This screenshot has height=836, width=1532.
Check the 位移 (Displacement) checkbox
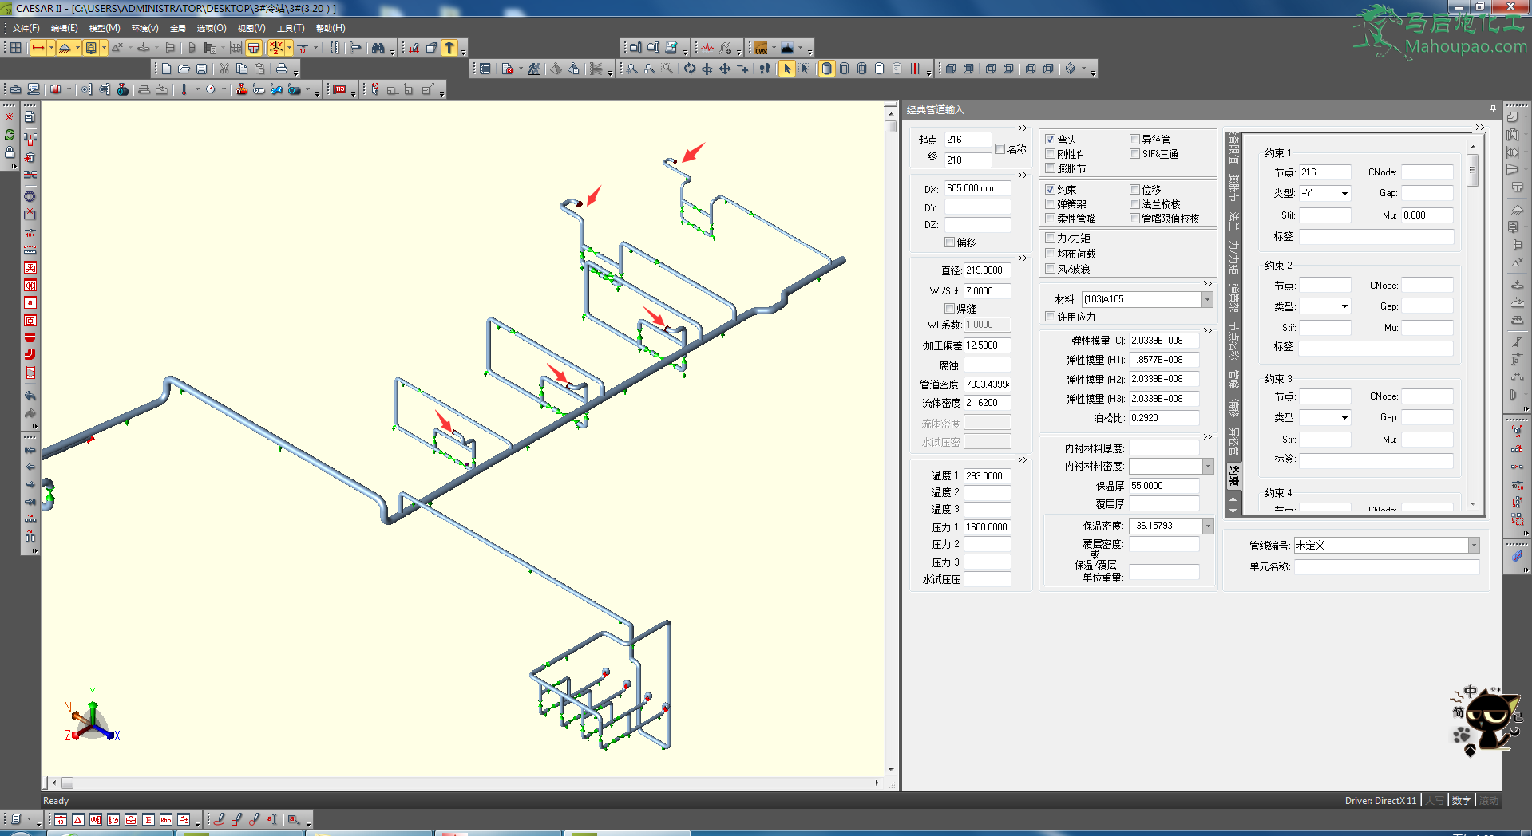(x=1134, y=190)
